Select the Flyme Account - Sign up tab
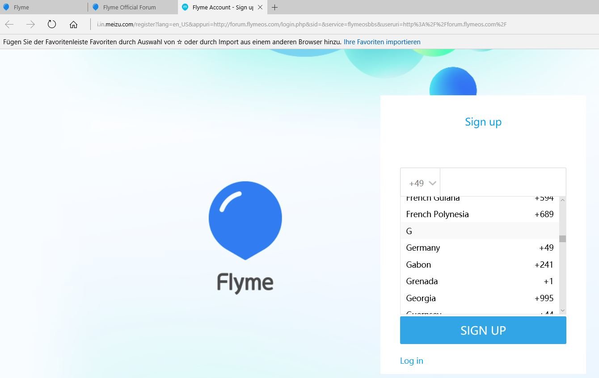This screenshot has height=378, width=599. point(223,7)
